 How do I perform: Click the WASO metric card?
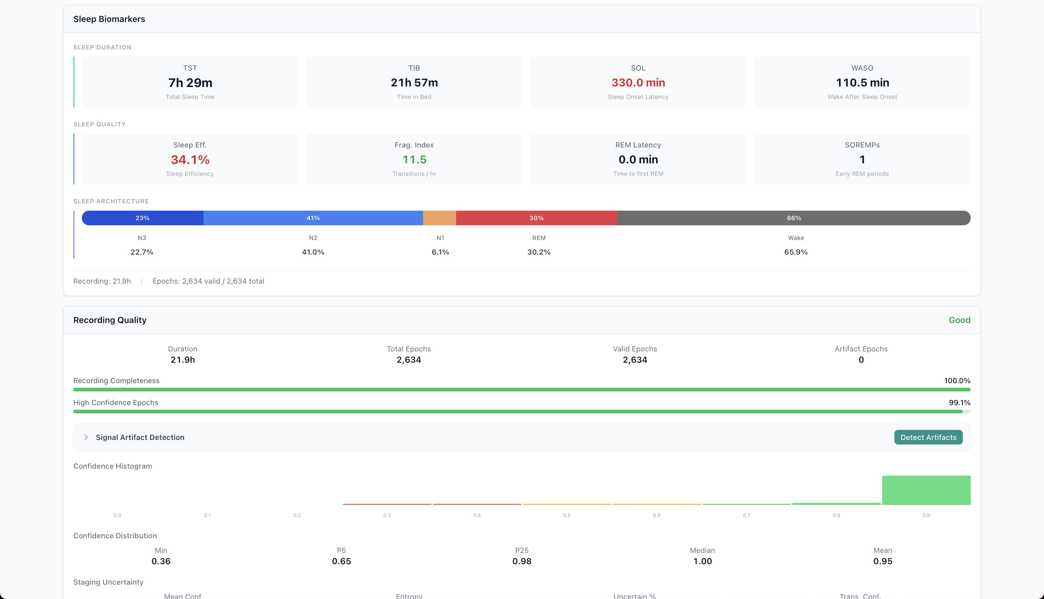click(862, 82)
